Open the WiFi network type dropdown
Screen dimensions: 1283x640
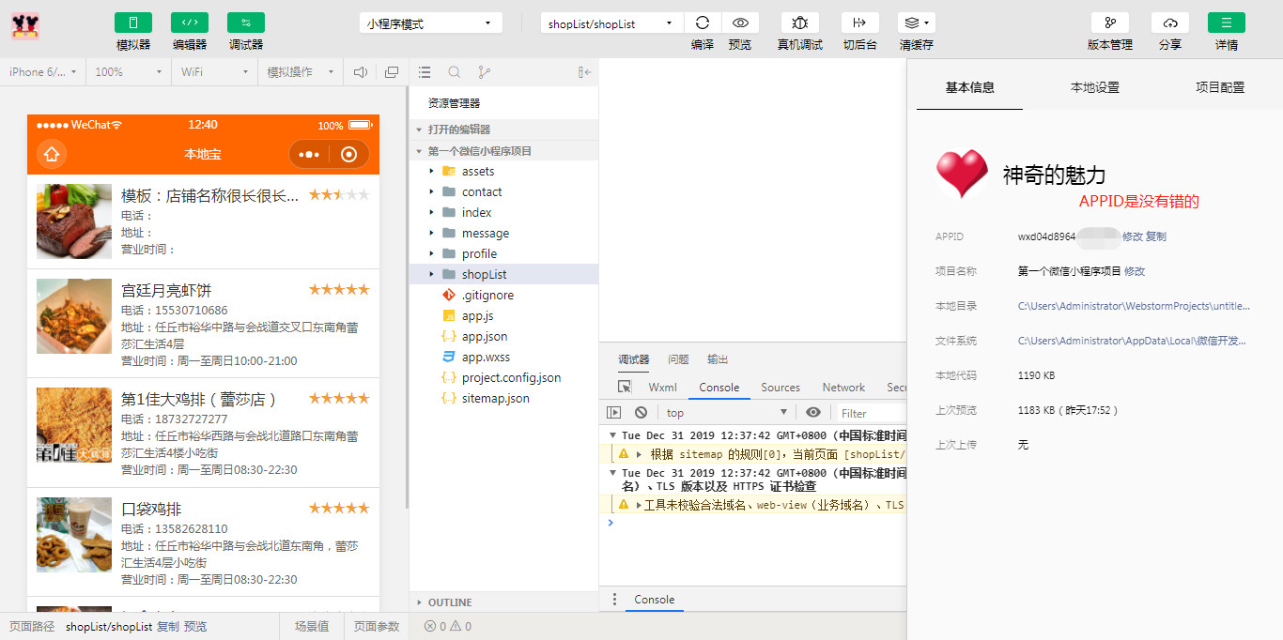tap(214, 72)
